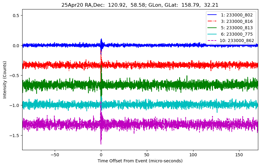The image size is (261, 166).
Task: Click y-axis tick label −1.5
Action: pyautogui.click(x=15, y=136)
